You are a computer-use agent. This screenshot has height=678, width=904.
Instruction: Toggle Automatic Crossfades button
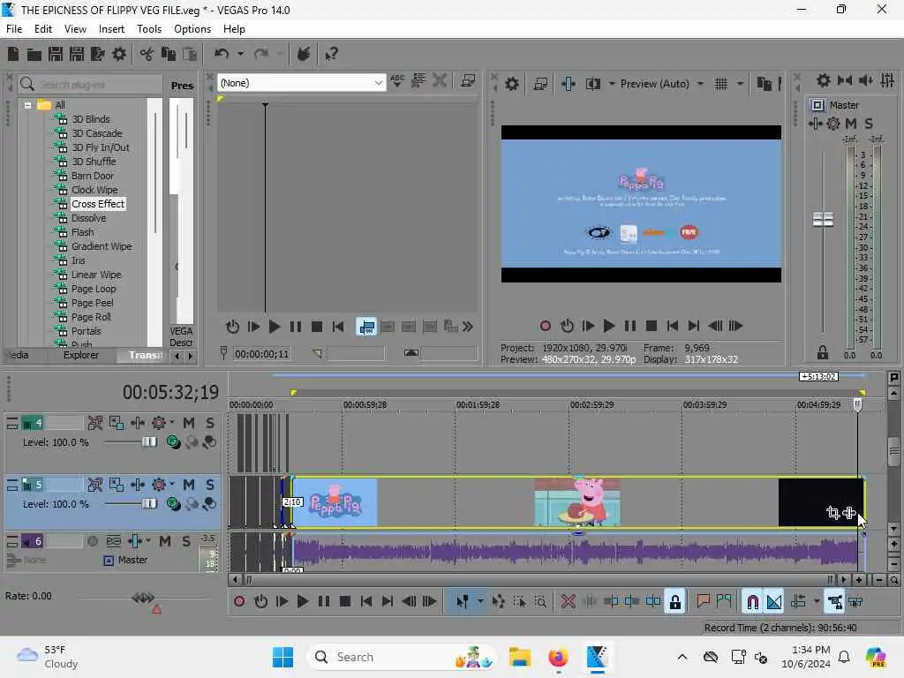point(774,602)
